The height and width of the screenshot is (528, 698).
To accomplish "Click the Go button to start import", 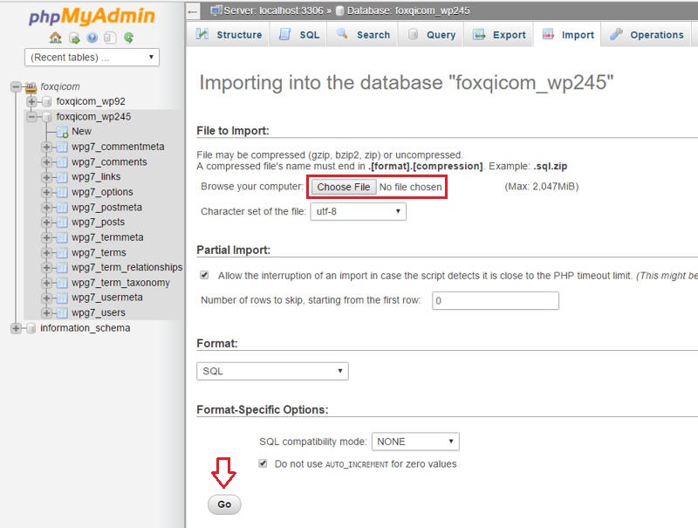I will click(223, 504).
